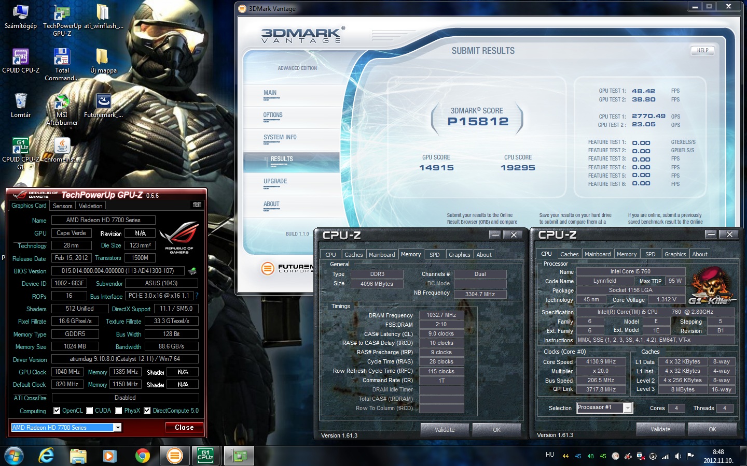This screenshot has height=466, width=747.
Task: Open Memory tab in right CPU-Z window
Action: click(627, 254)
